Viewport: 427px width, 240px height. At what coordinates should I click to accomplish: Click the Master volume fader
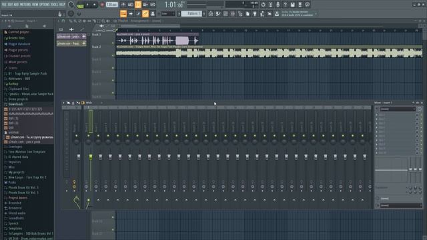79,157
